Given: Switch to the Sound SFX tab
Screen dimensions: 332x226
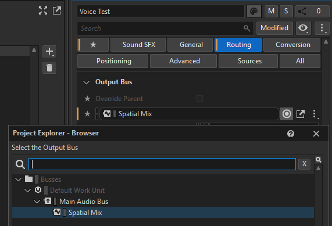Looking at the screenshot, I should tap(138, 45).
